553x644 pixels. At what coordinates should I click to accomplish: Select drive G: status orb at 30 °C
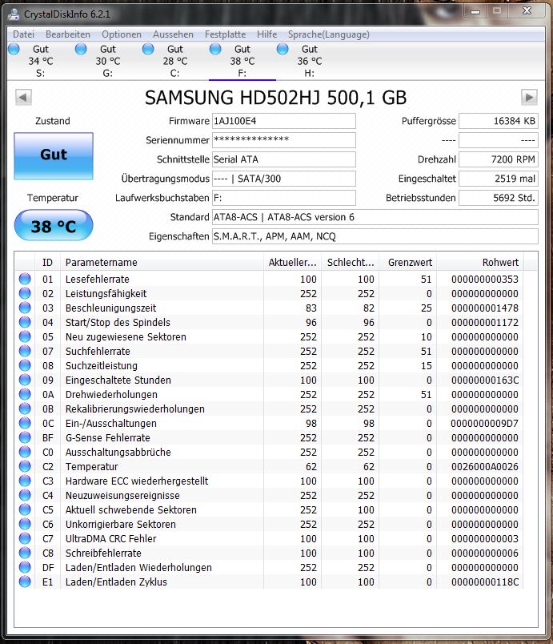click(x=81, y=49)
